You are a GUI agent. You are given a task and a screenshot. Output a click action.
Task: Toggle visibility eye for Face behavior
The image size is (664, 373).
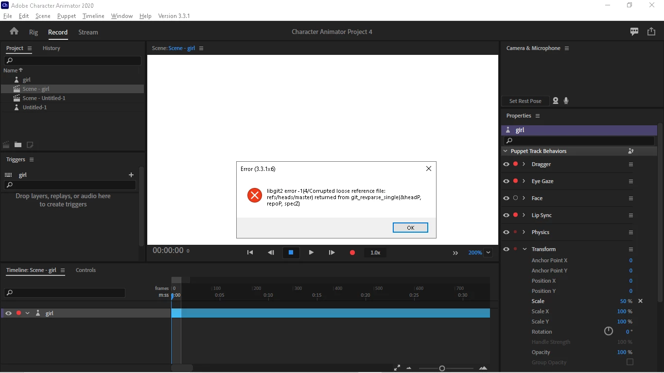[x=506, y=198]
